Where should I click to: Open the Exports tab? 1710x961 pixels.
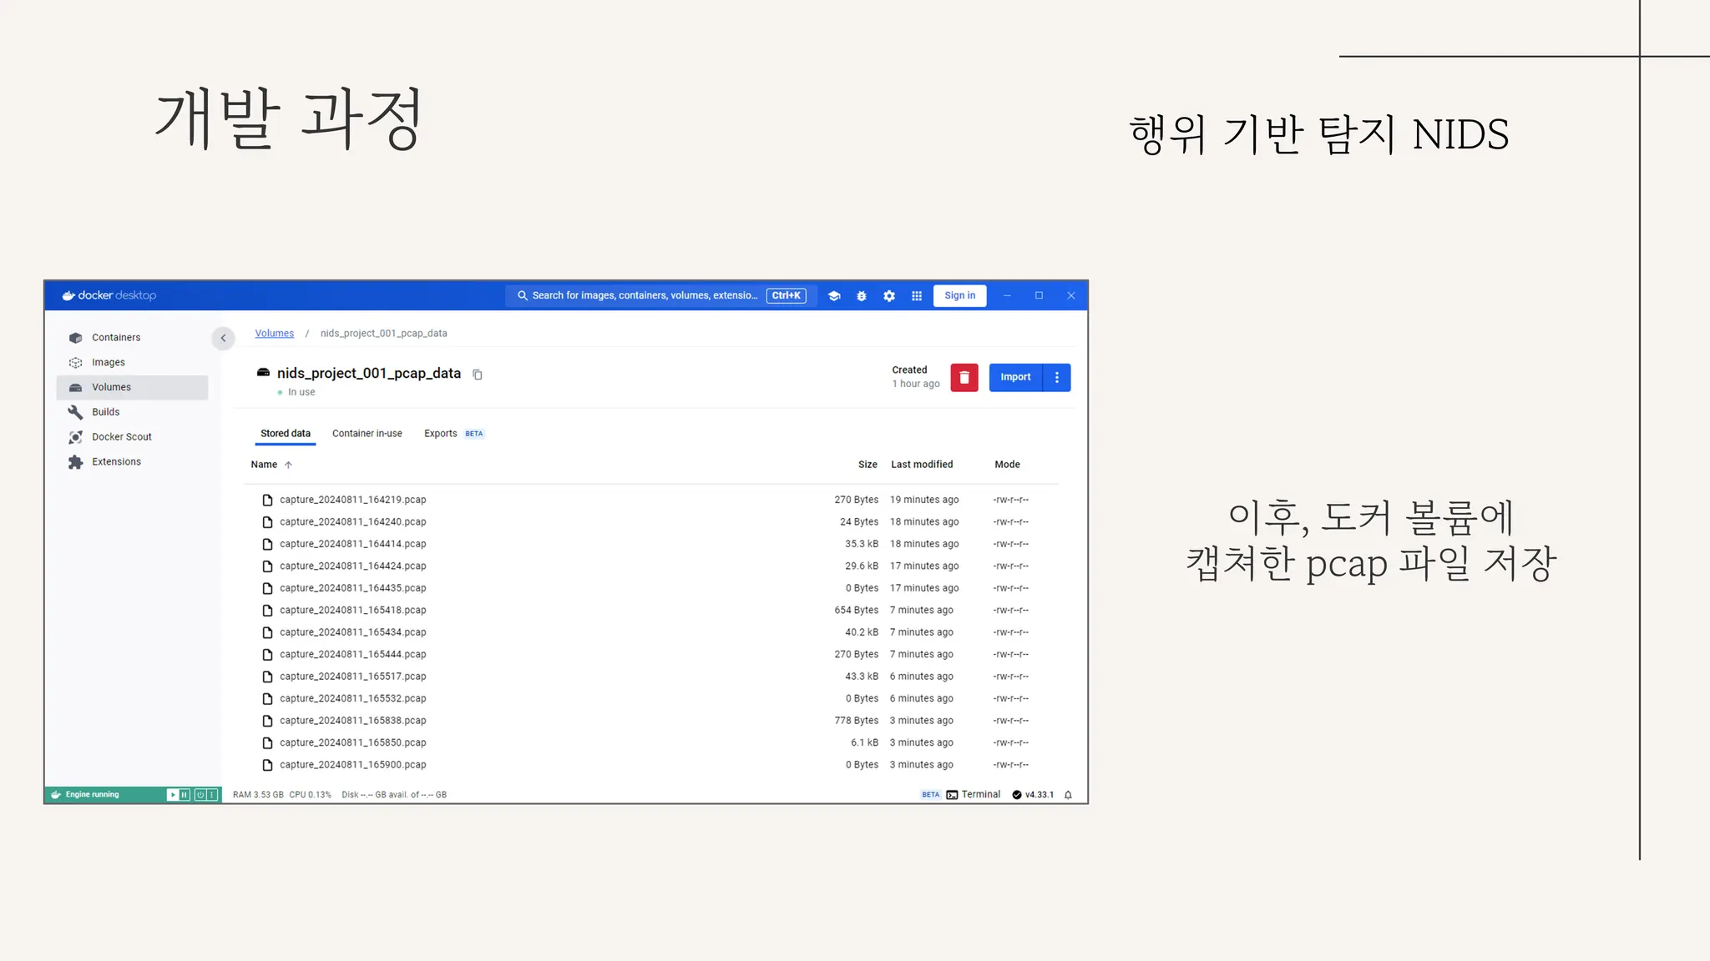pos(441,434)
